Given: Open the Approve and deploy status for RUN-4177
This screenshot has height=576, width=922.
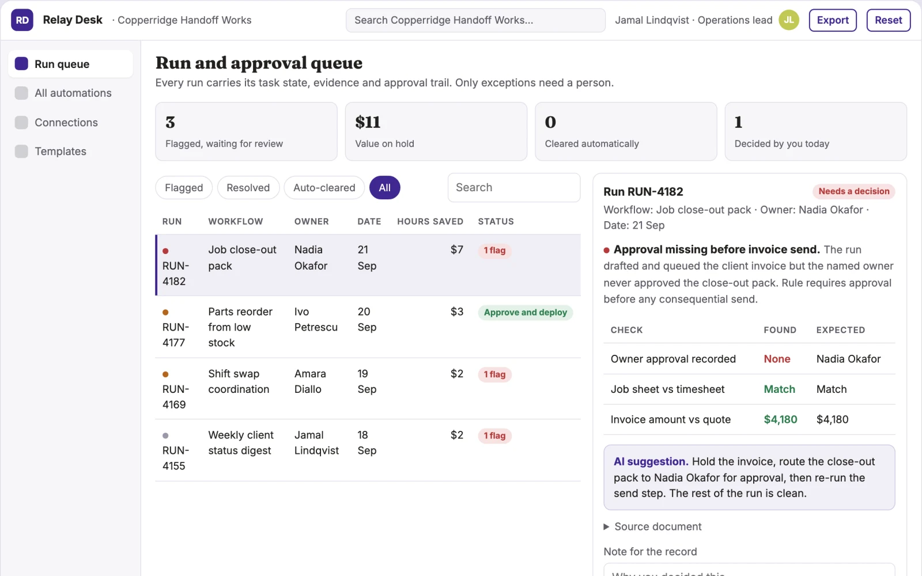Looking at the screenshot, I should (526, 313).
